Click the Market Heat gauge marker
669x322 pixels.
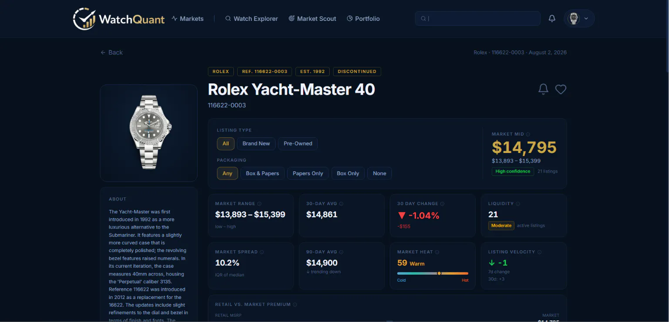pyautogui.click(x=439, y=273)
